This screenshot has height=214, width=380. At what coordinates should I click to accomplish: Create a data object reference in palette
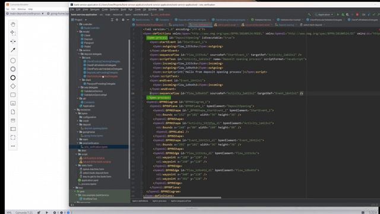[13, 112]
